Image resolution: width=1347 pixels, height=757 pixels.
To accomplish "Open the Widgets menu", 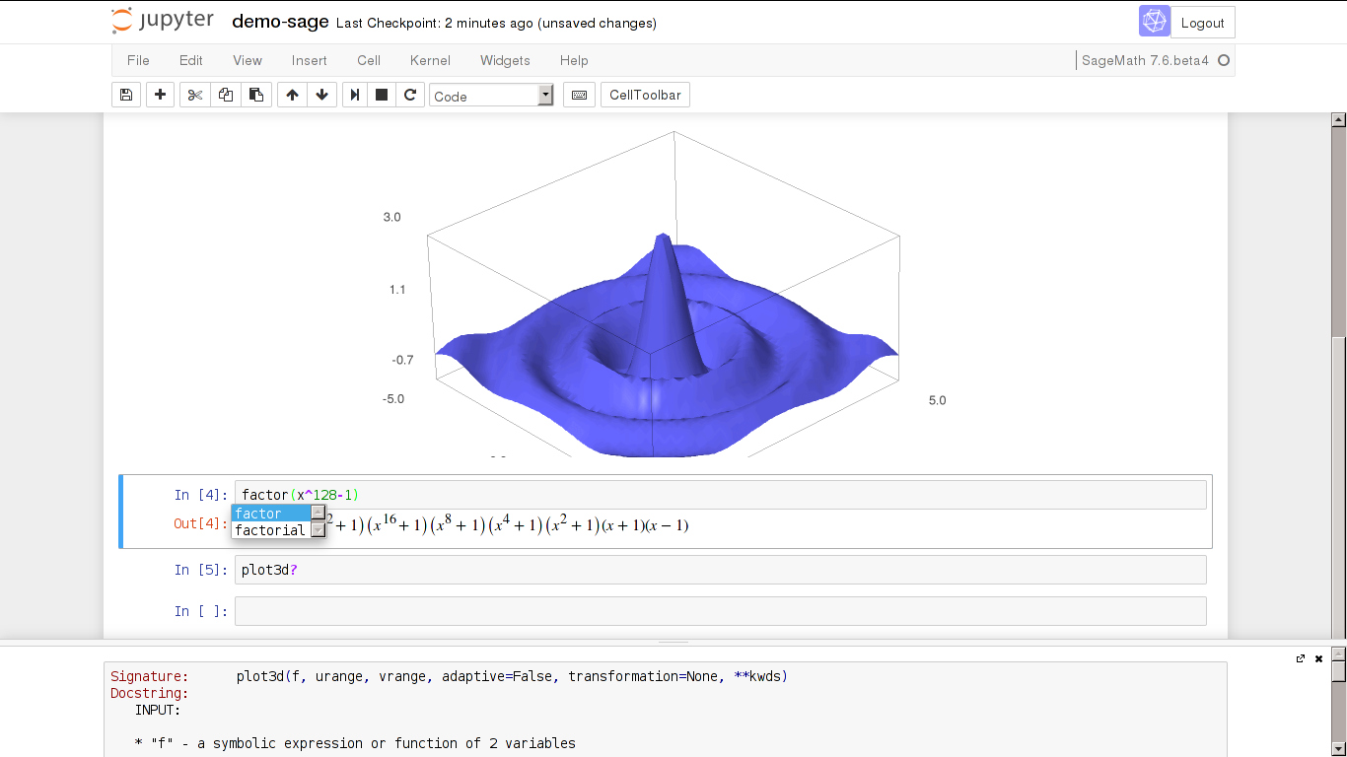I will coord(505,60).
